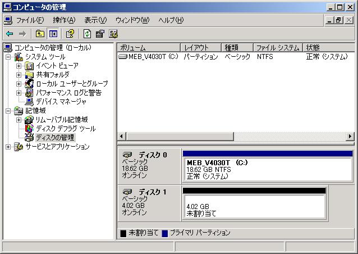Click the Up one level folder icon
This screenshot has height=254, width=358.
[40, 34]
